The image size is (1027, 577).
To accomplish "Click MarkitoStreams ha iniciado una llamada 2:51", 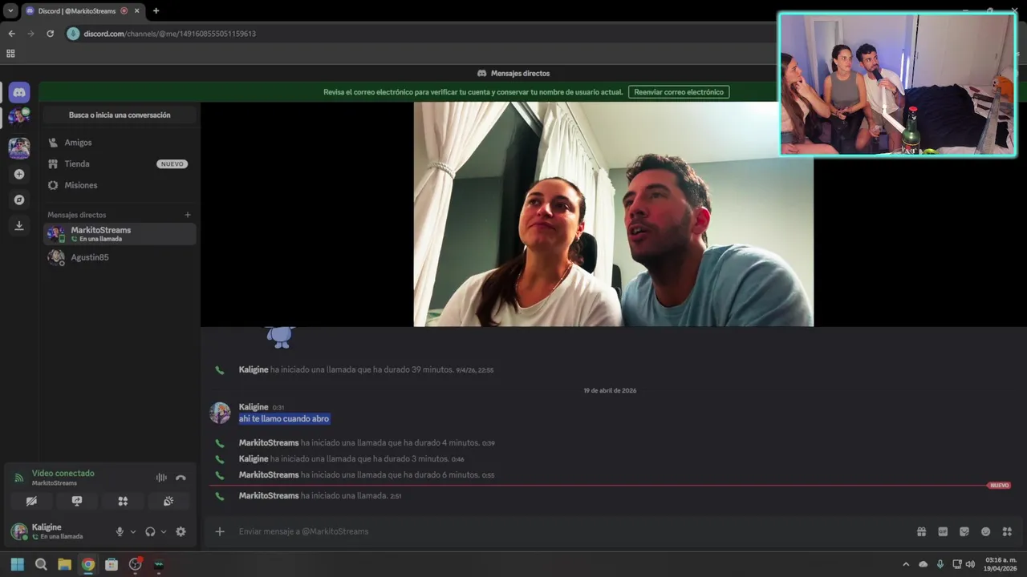I will 320,496.
